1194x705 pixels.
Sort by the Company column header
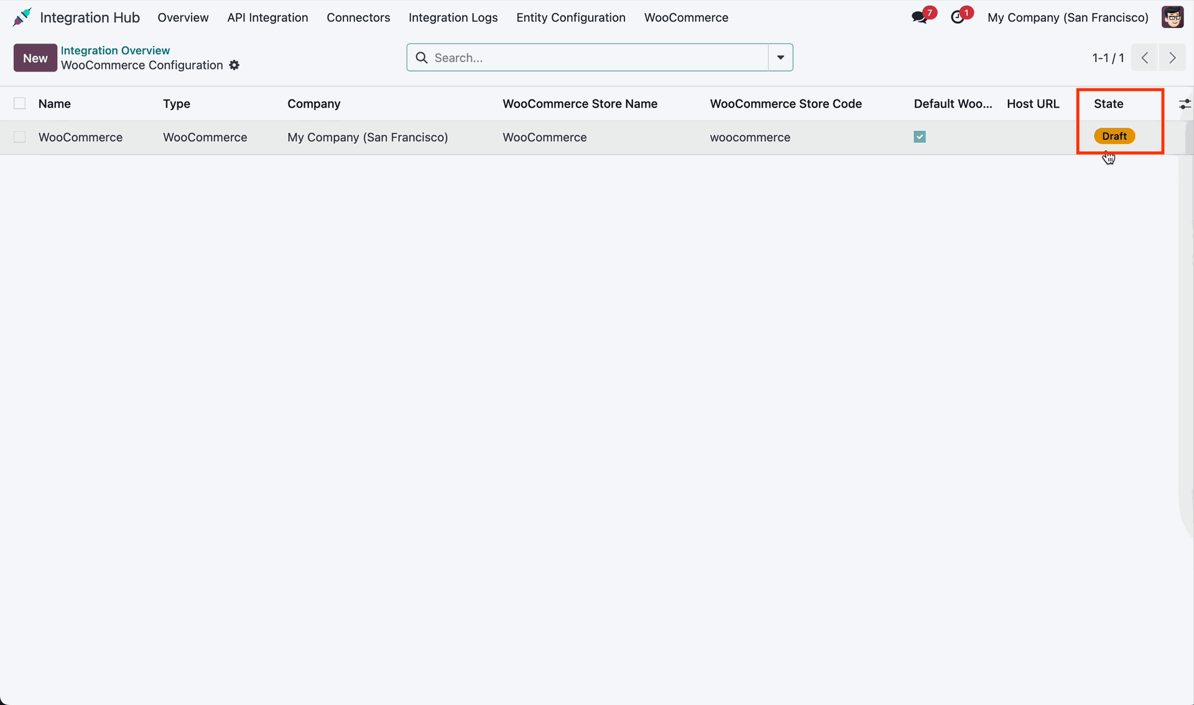[314, 104]
